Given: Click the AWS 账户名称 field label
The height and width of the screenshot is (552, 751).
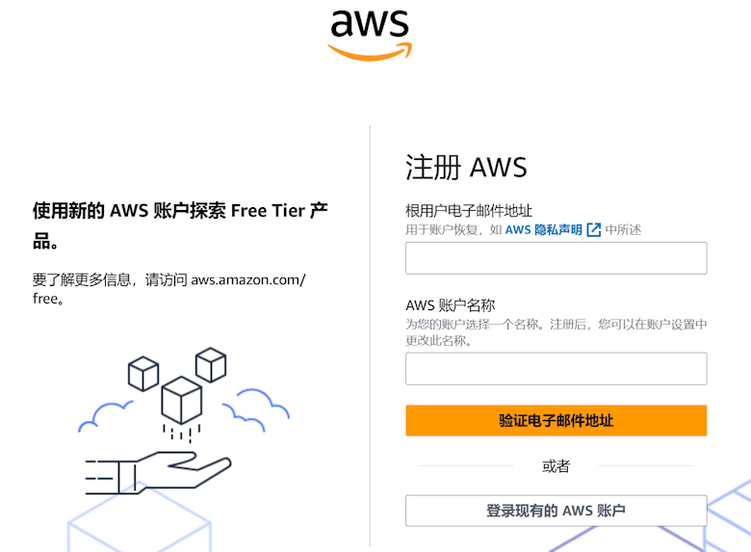Looking at the screenshot, I should (x=451, y=305).
